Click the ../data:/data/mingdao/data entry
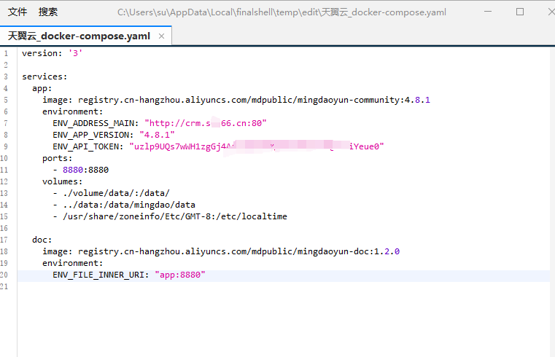 coord(129,205)
